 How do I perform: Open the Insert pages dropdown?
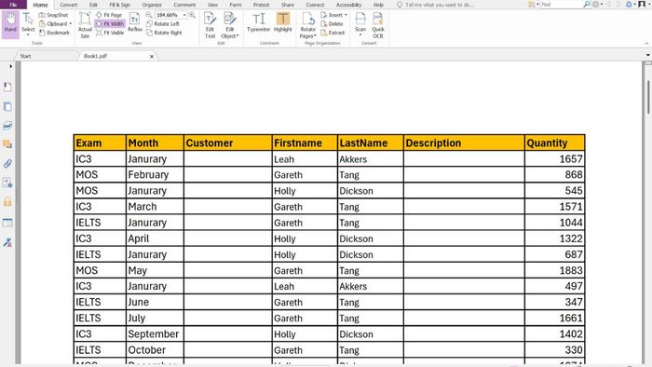point(333,15)
